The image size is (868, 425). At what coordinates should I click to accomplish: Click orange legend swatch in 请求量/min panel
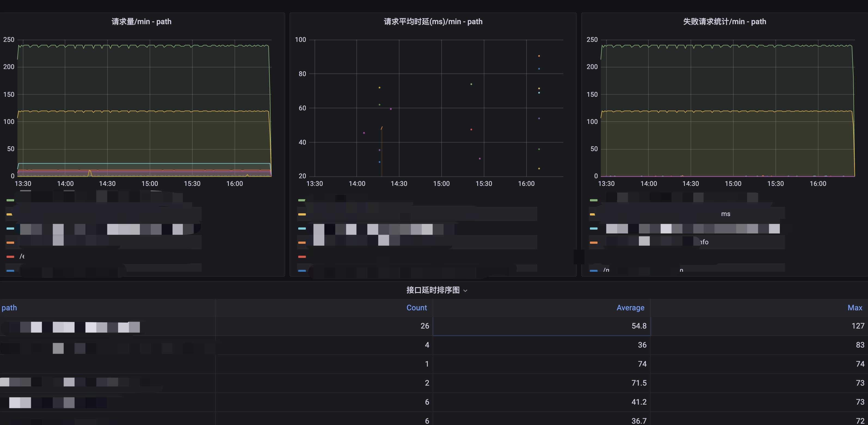(10, 243)
